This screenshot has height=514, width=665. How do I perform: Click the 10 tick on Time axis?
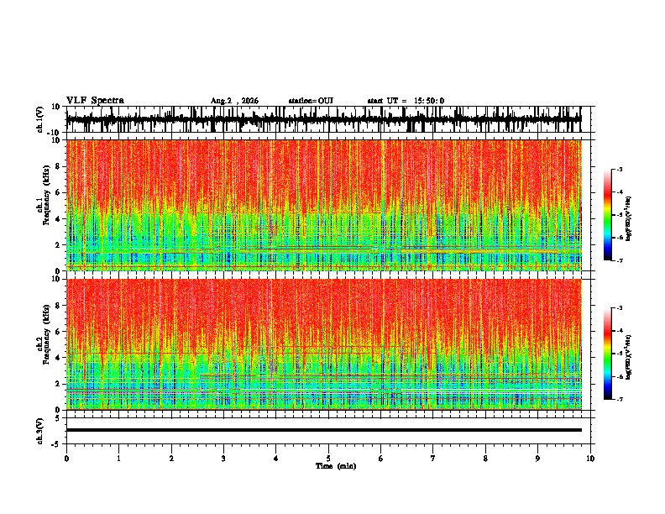590,459
